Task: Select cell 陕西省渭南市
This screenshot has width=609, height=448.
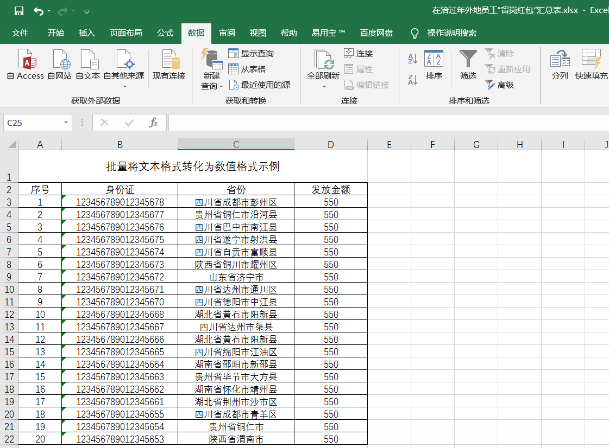Action: click(x=236, y=439)
